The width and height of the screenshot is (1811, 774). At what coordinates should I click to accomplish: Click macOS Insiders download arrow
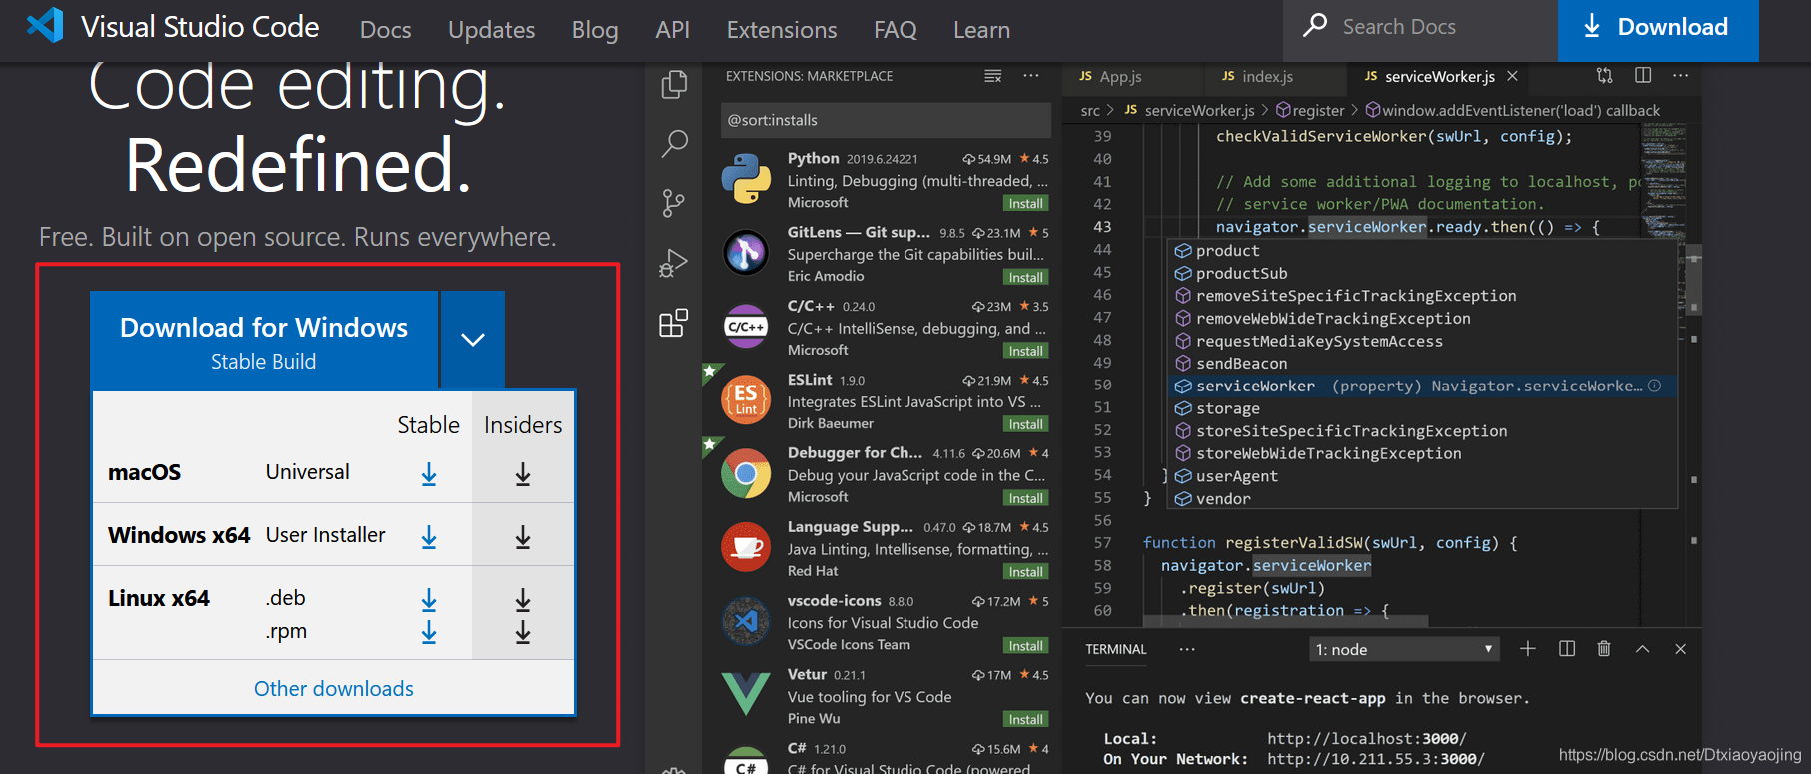click(x=523, y=474)
